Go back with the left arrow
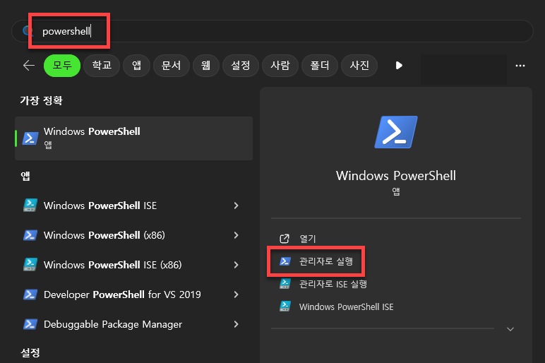Viewport: 545px width, 363px height. [x=29, y=66]
